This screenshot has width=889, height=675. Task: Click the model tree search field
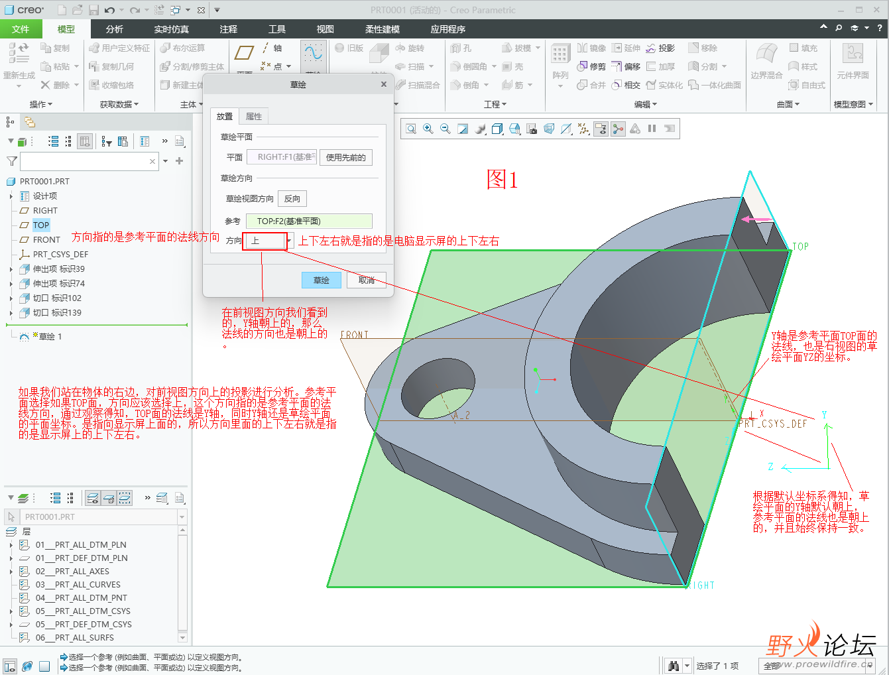tap(89, 161)
